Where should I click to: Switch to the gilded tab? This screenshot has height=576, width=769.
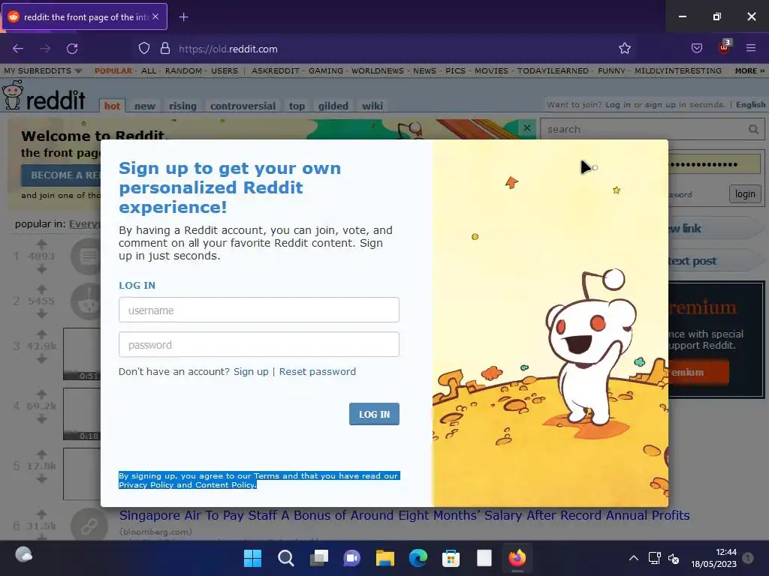(x=333, y=106)
